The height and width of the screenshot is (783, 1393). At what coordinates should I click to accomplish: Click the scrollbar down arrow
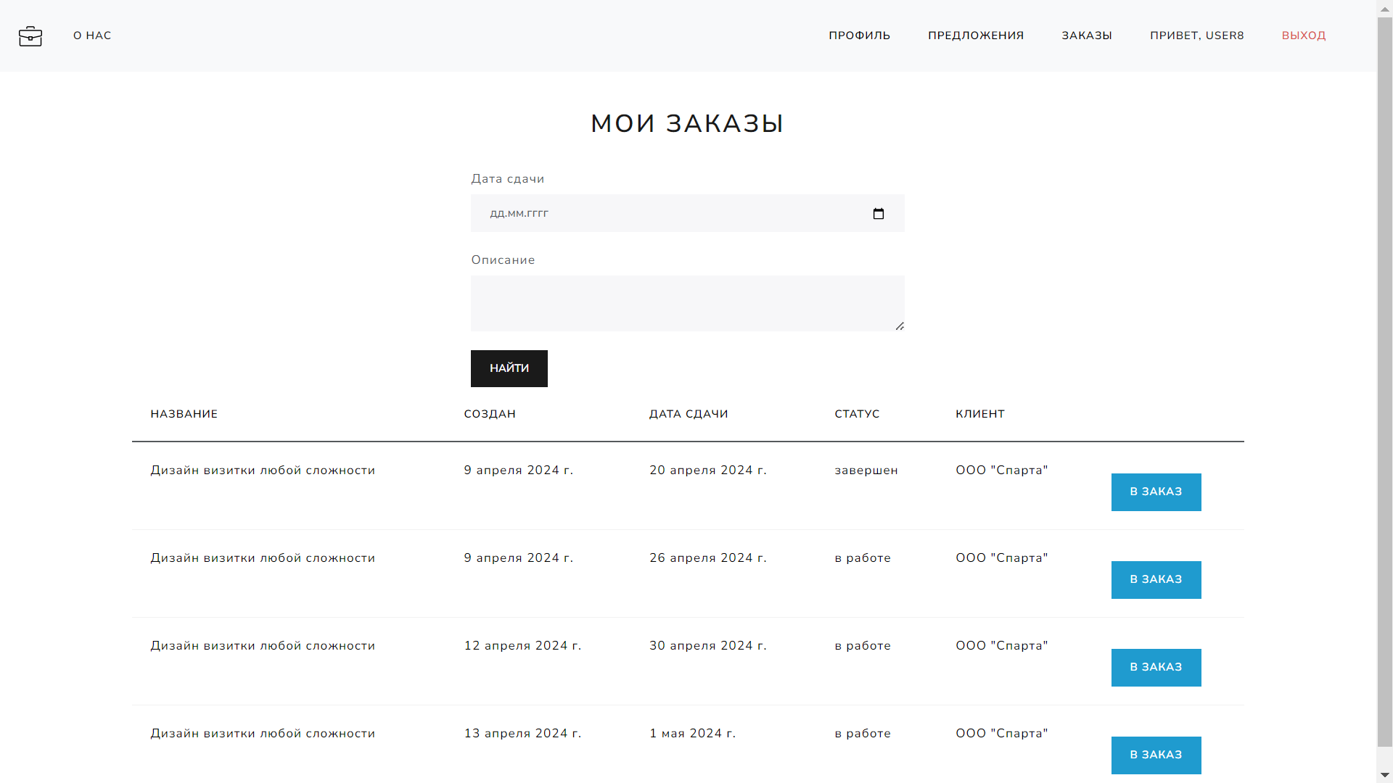click(1384, 775)
